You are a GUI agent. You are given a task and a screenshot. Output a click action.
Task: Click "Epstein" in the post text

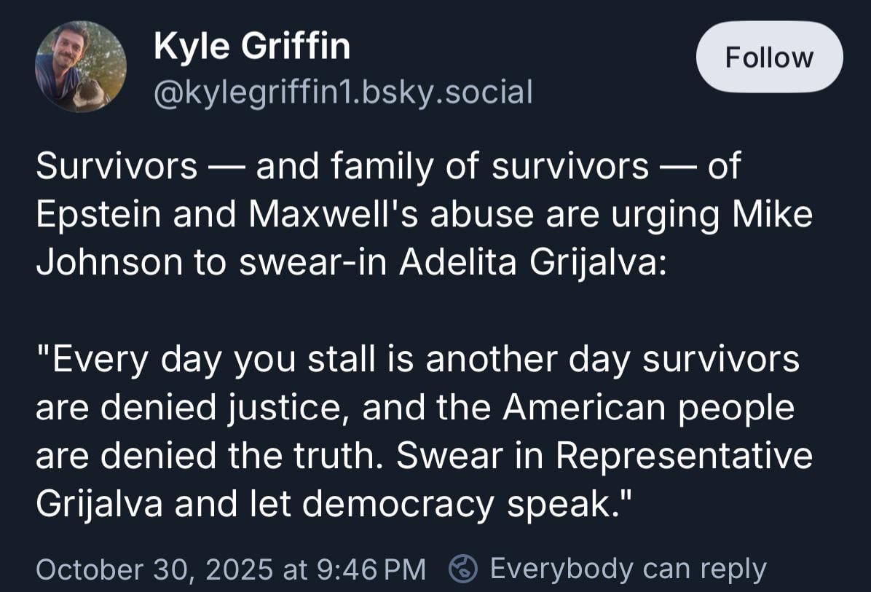[98, 215]
